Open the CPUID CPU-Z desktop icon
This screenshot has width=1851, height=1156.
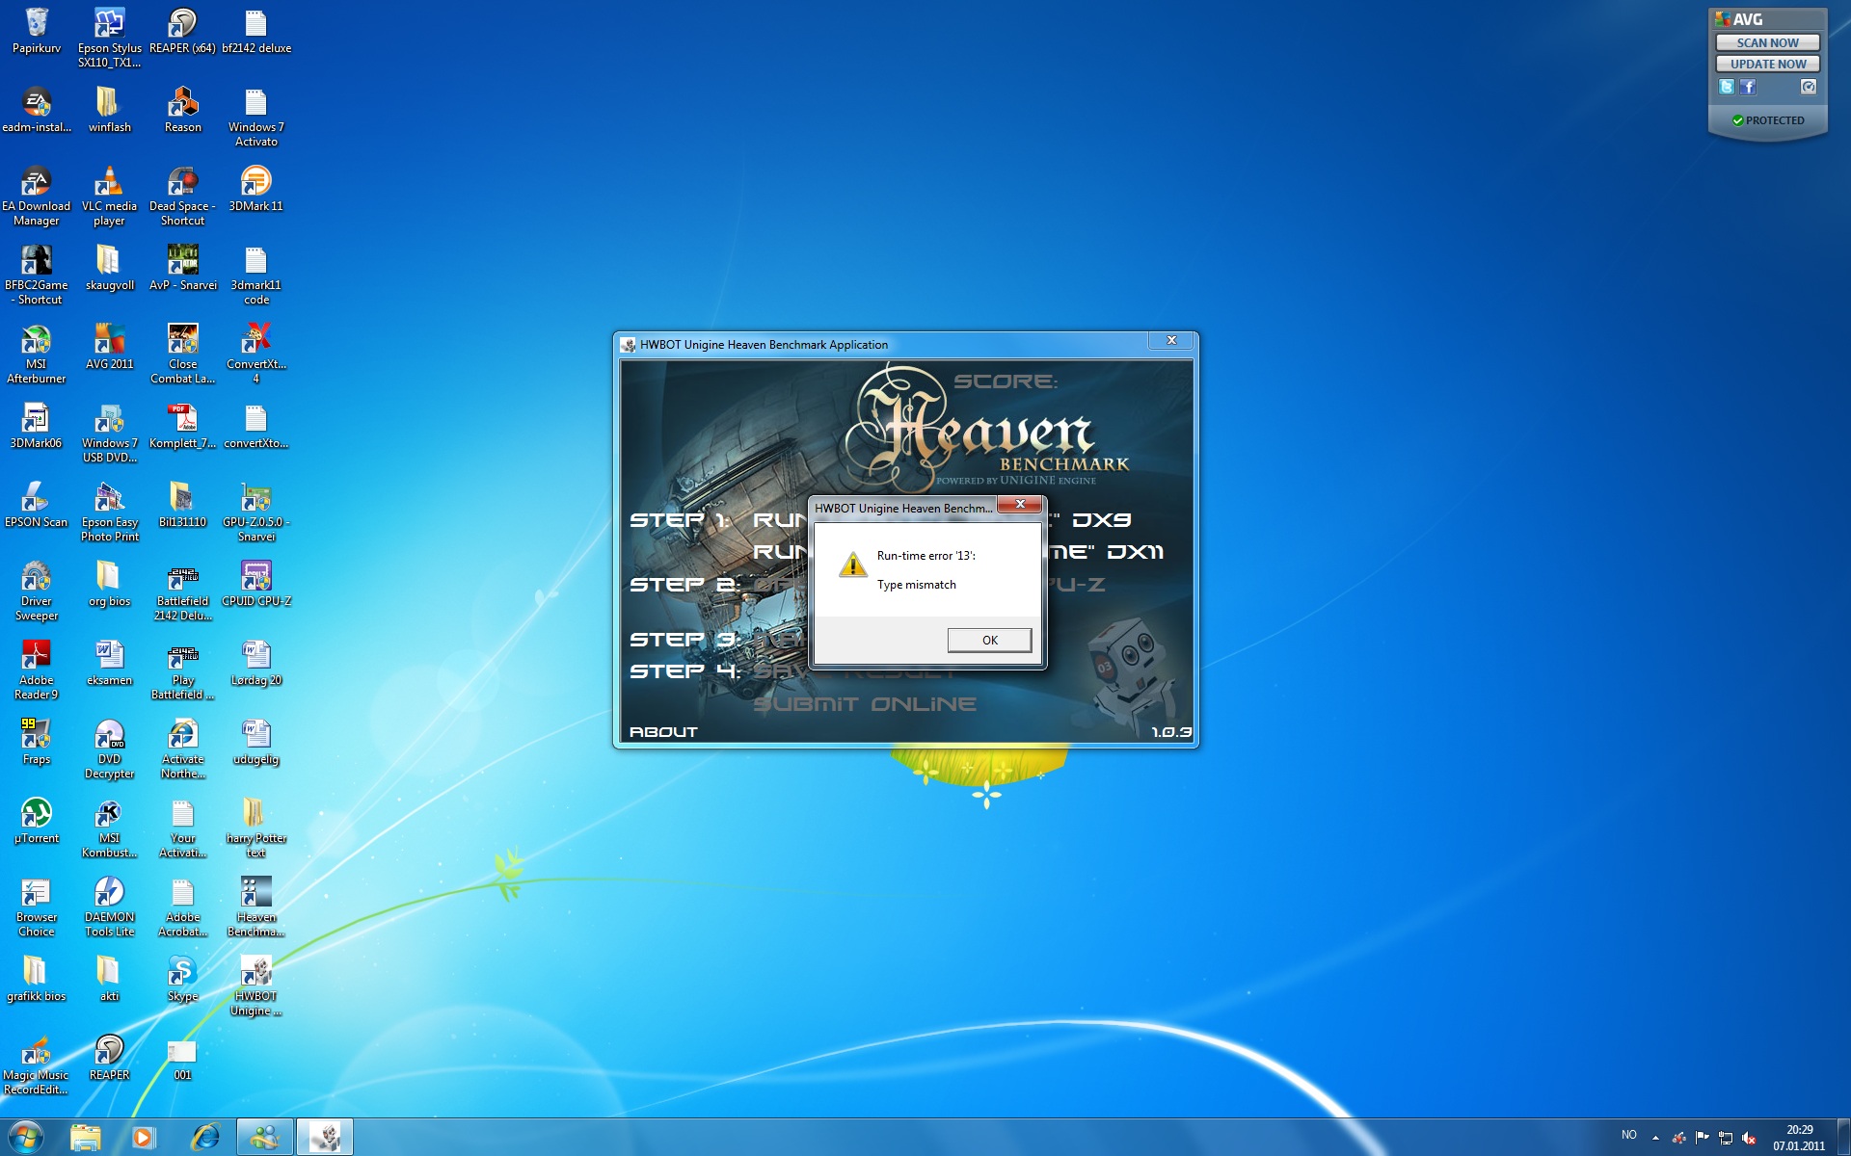(255, 584)
